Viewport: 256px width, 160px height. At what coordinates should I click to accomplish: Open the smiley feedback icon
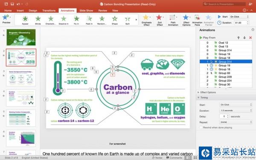click(244, 10)
